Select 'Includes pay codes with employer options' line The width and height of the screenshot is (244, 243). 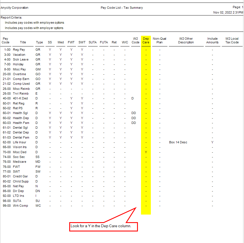(34, 28)
